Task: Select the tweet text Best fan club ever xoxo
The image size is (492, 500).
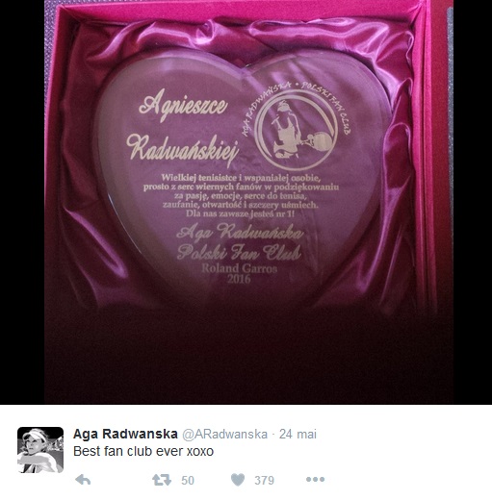Action: pos(143,451)
